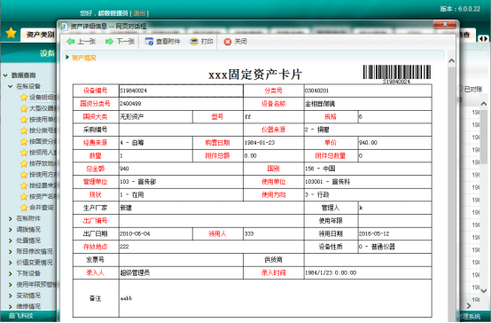Open the 合并查询 item in sidebar
The image size is (491, 323).
tap(42, 208)
